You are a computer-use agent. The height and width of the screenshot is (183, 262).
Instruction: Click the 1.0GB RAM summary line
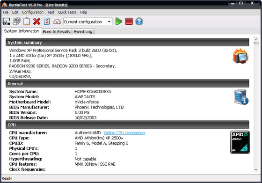pyautogui.click(x=20, y=61)
